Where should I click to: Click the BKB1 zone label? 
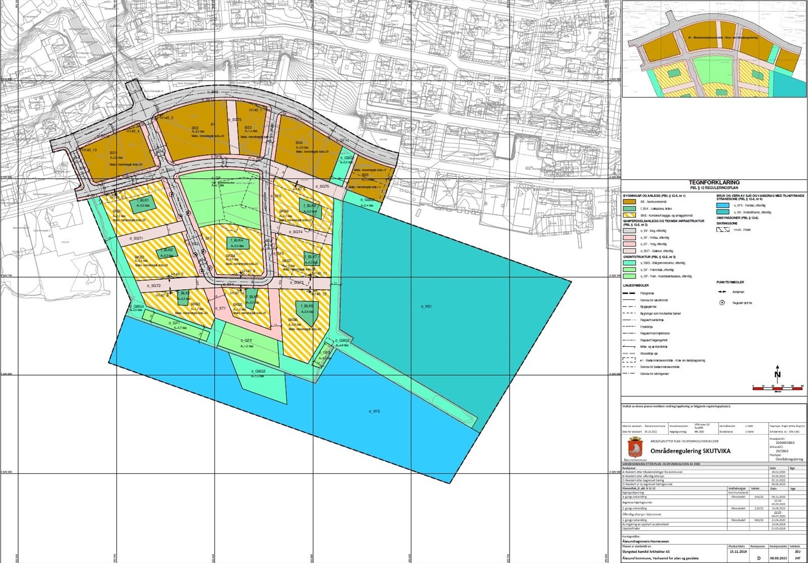(x=117, y=211)
